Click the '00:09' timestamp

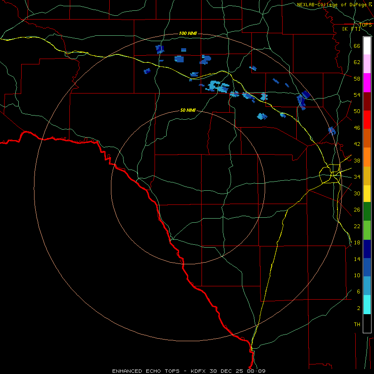256,371
